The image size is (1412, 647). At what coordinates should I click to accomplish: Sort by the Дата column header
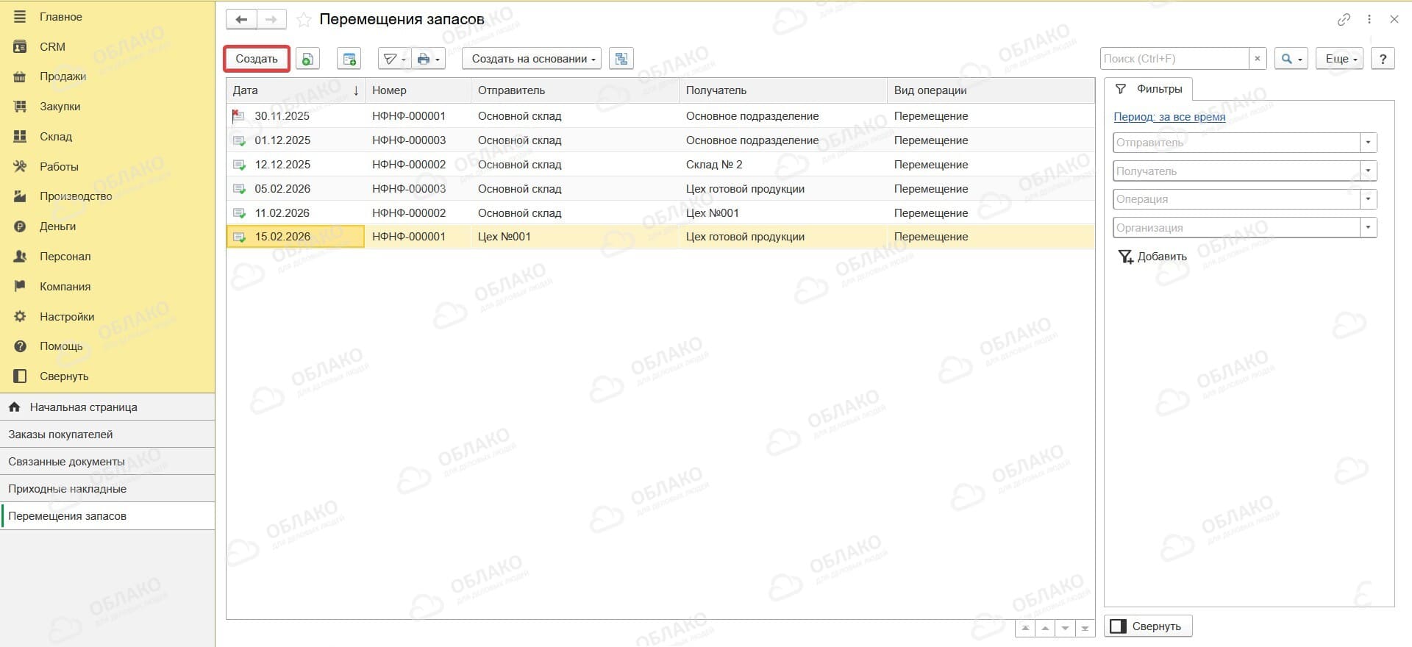(296, 90)
